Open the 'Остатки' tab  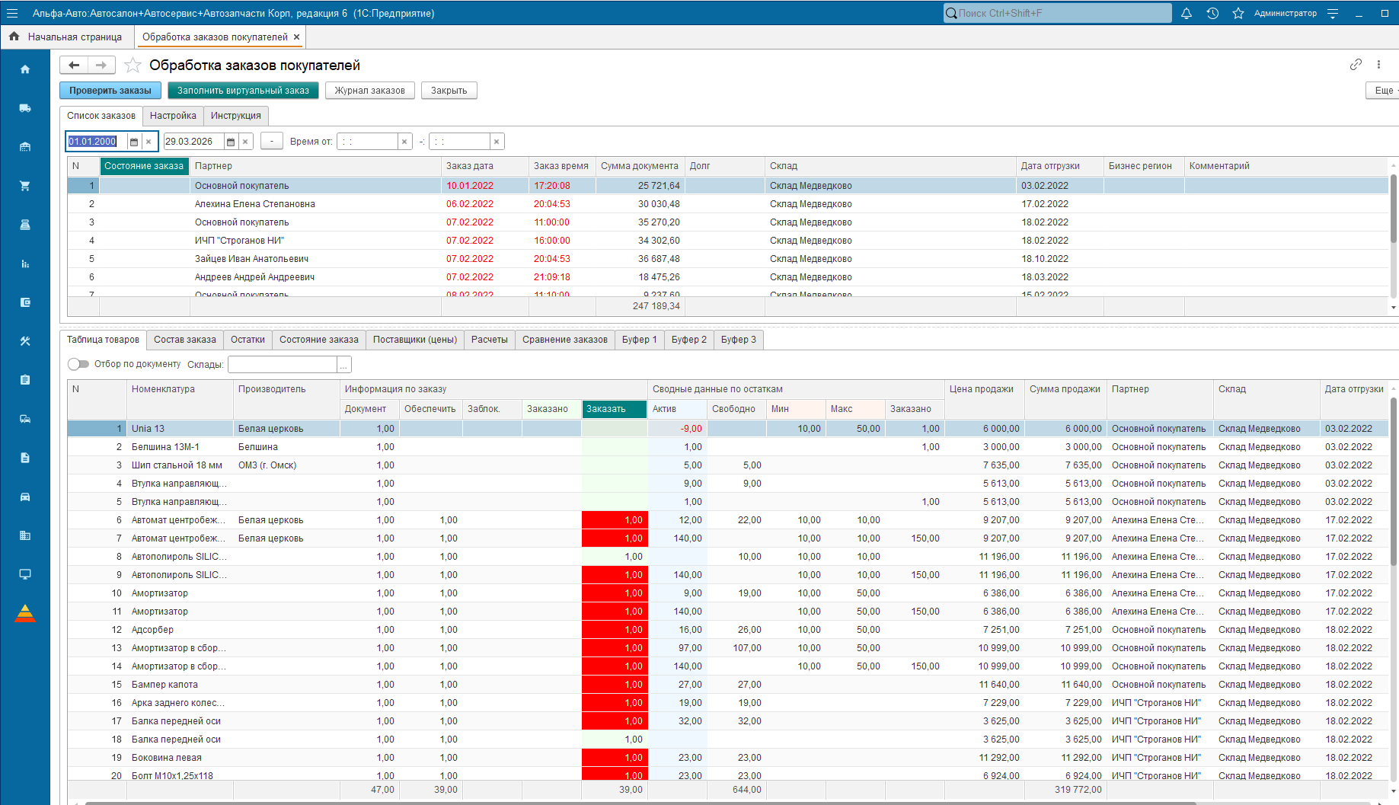pyautogui.click(x=248, y=340)
